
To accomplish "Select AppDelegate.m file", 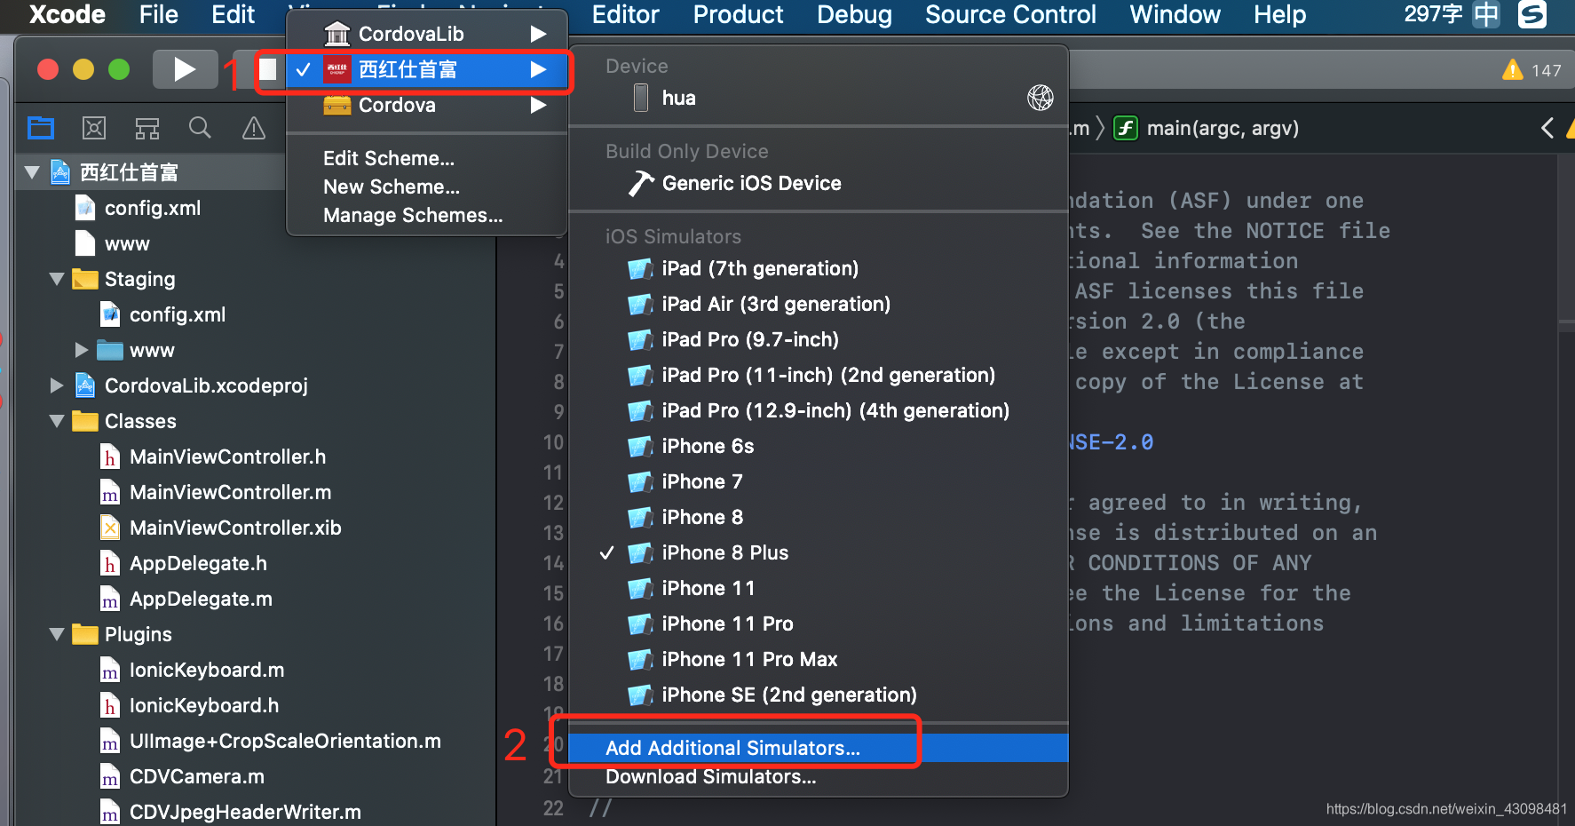I will point(201,599).
